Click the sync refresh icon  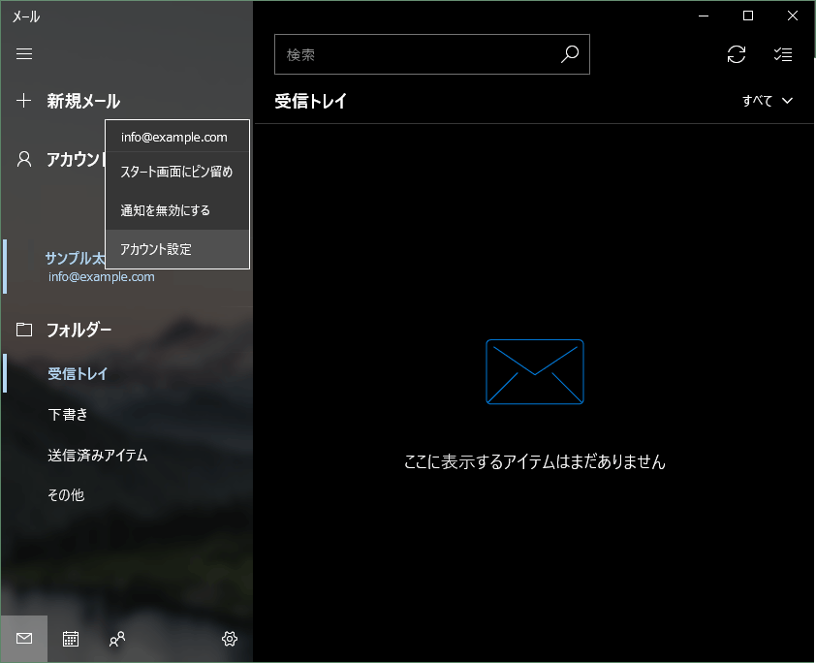click(x=737, y=55)
